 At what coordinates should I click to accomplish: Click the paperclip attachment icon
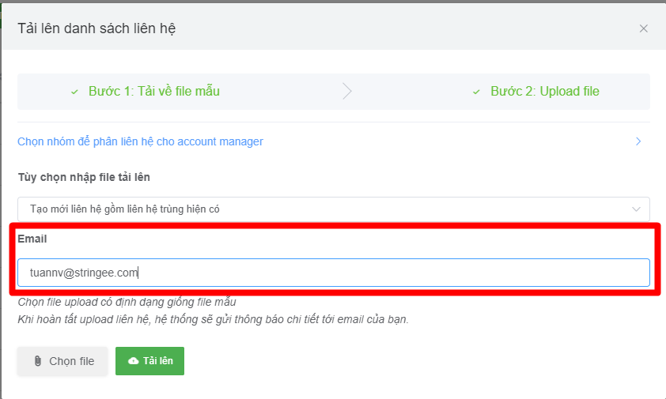37,361
